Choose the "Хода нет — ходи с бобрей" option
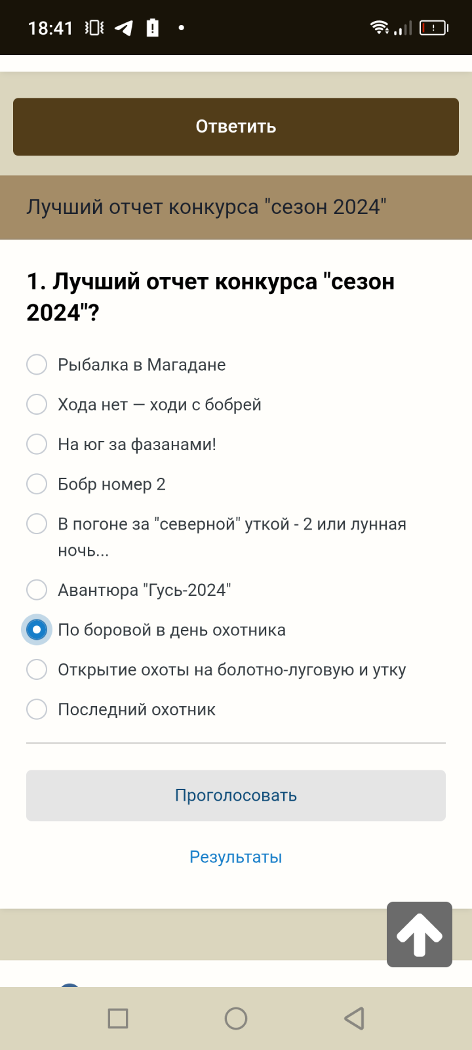Screen dimensions: 472x1050 pos(37,404)
